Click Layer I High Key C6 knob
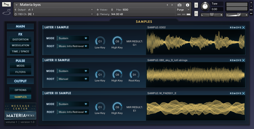Viewport: 254px width, 129px height. pos(117,41)
